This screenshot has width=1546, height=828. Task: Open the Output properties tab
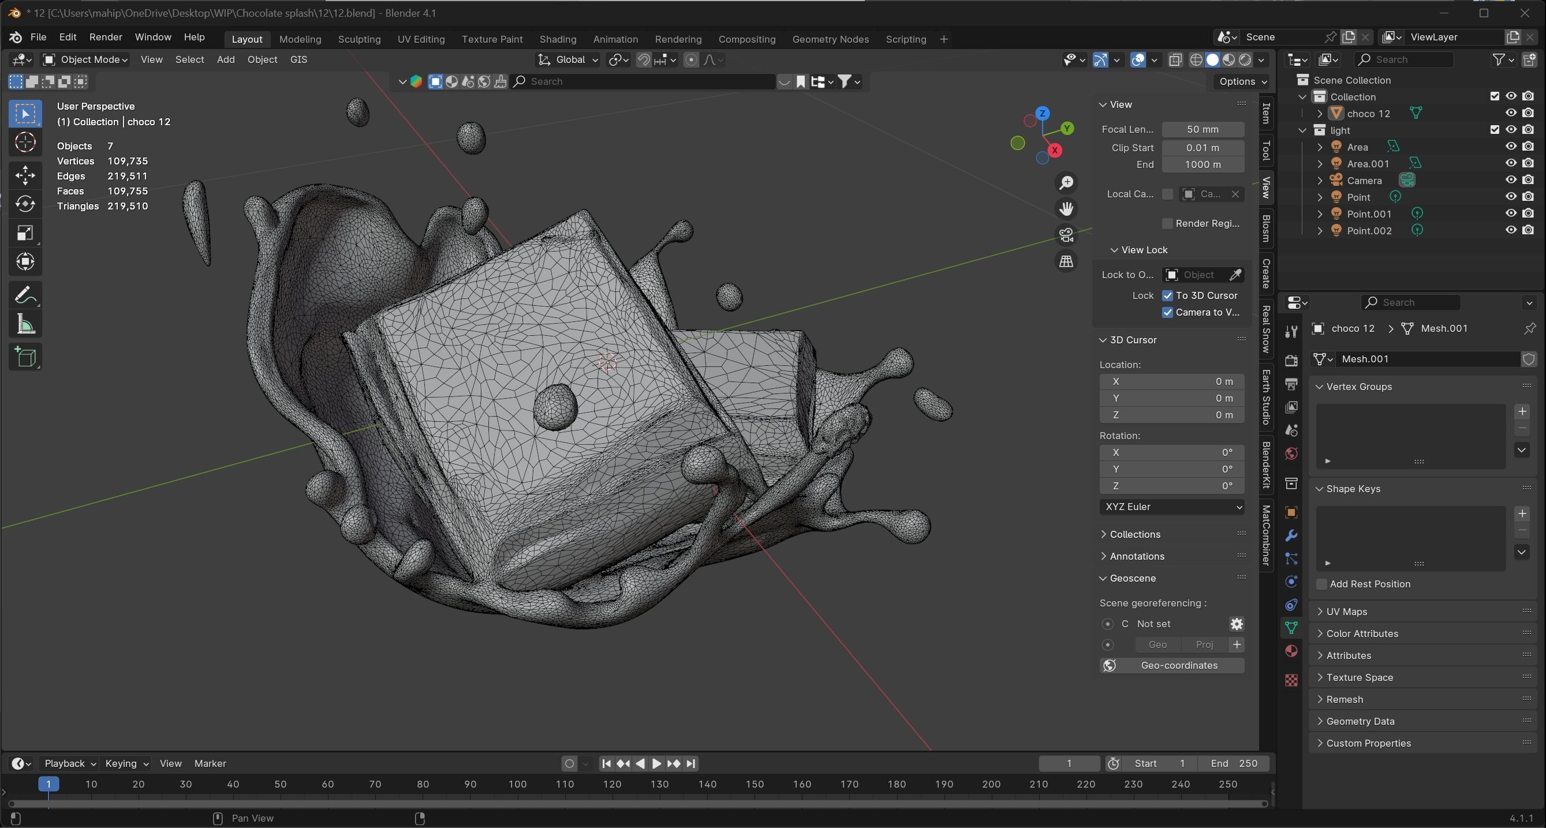[x=1291, y=384]
